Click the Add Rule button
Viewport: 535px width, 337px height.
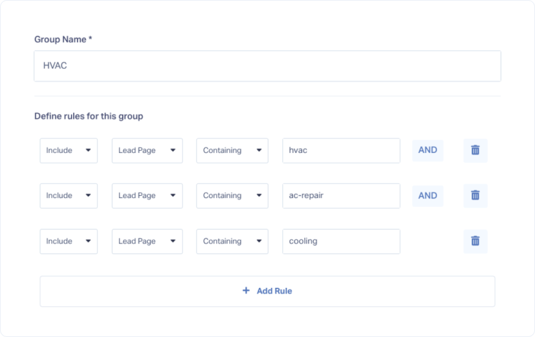click(x=267, y=291)
